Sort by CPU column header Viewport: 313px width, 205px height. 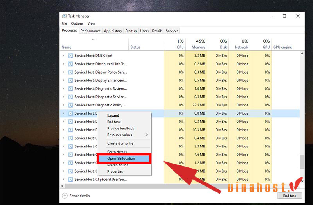click(x=175, y=44)
